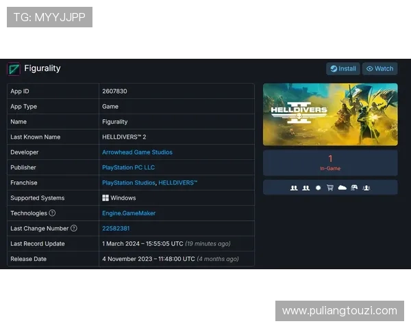Click the HELLDIVERS II banner image
411x328 pixels.
pyautogui.click(x=330, y=114)
